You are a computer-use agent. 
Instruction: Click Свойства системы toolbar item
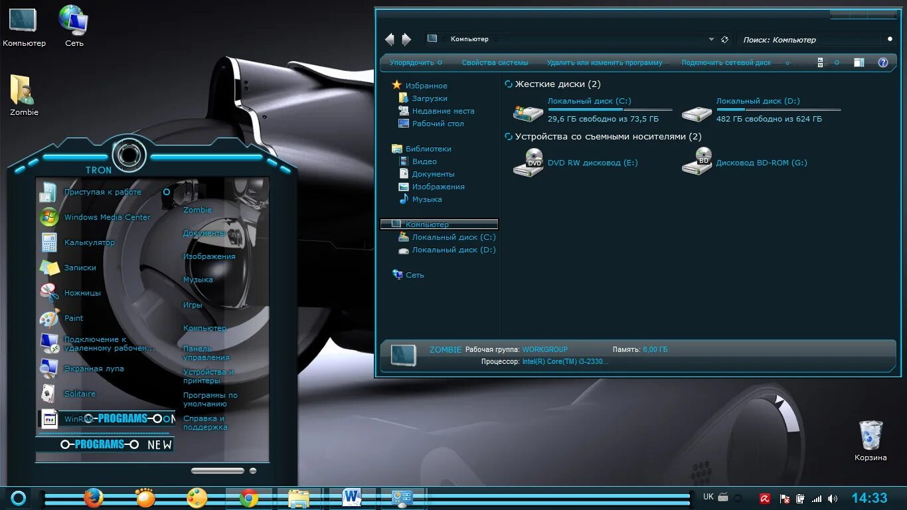click(x=495, y=62)
